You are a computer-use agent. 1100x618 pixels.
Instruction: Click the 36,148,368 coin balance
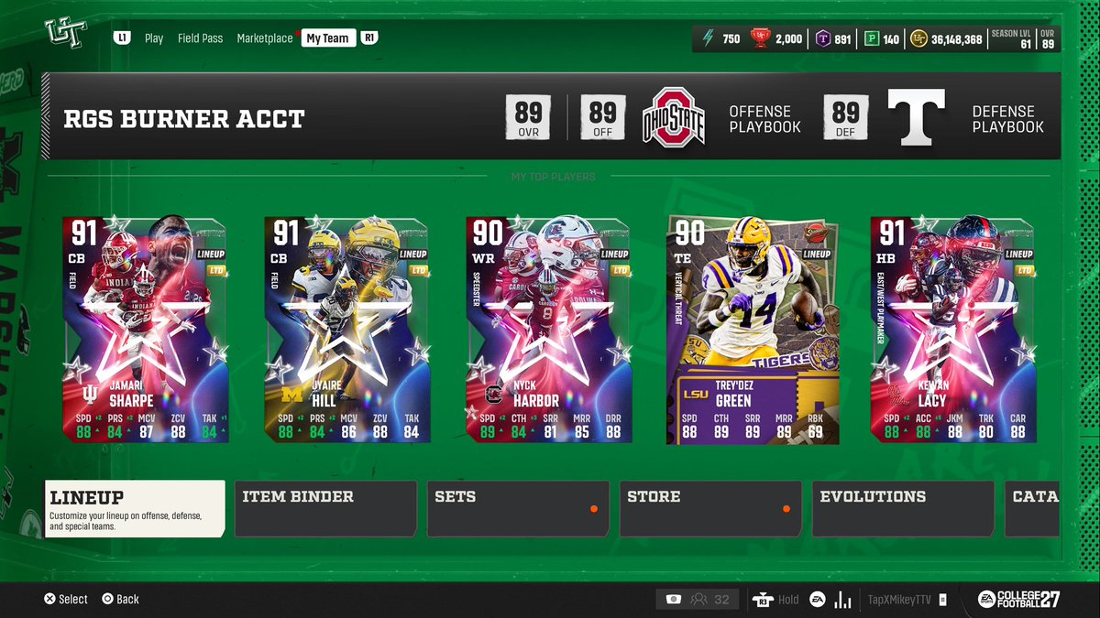click(x=956, y=39)
